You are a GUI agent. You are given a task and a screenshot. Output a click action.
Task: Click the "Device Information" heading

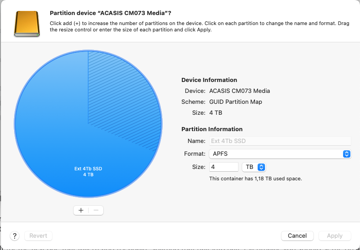click(x=209, y=80)
